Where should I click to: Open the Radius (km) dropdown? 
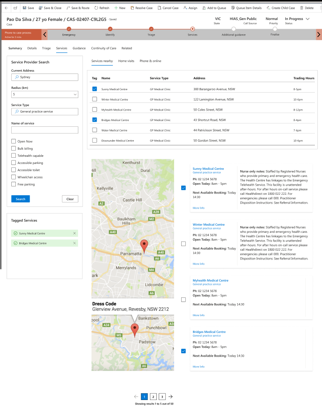point(45,94)
